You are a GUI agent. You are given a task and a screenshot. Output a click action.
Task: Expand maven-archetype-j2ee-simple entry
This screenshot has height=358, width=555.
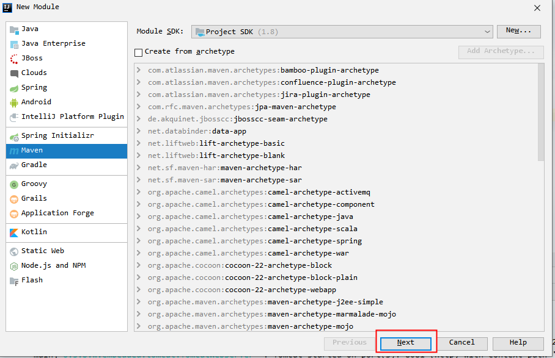139,302
